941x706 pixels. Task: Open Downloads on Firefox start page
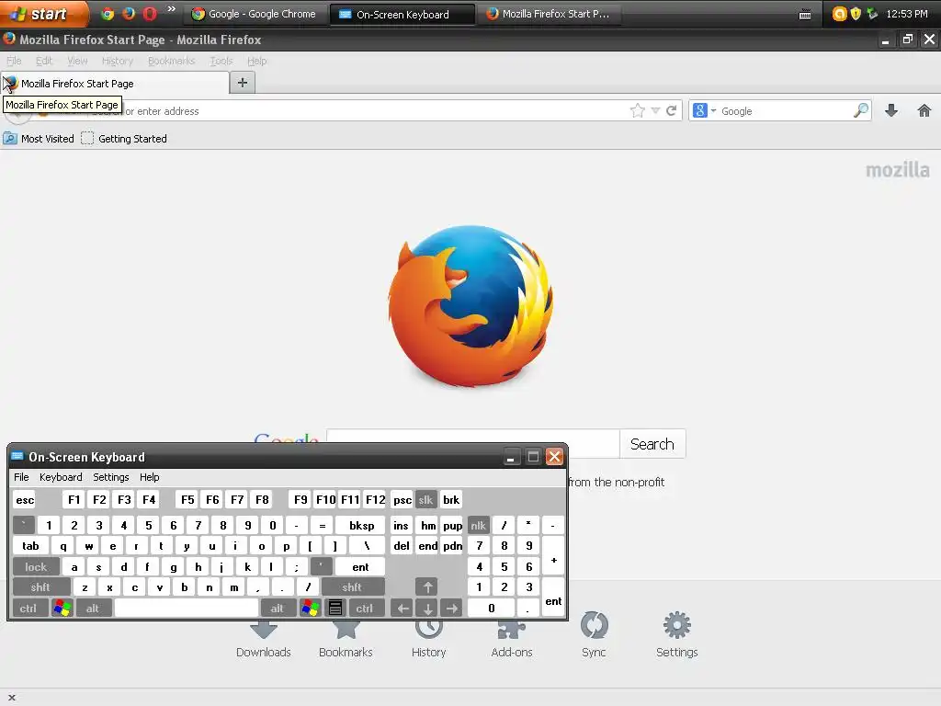(264, 638)
